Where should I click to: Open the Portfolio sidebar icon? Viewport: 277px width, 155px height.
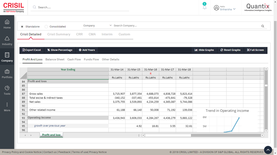7,74
